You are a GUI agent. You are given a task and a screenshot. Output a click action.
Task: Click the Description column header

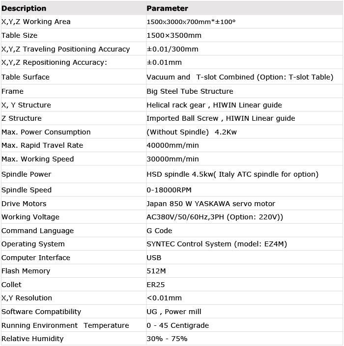pos(24,8)
